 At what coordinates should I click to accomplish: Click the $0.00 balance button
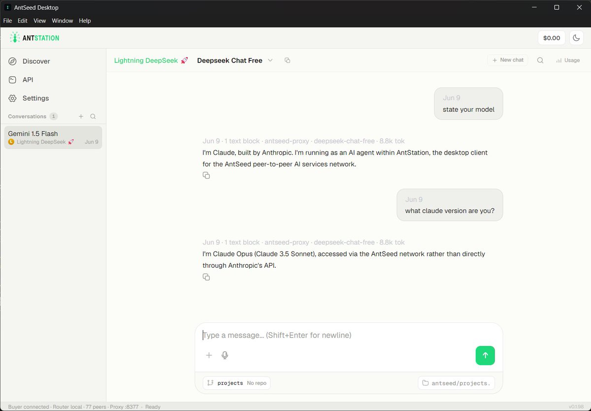[x=552, y=38]
